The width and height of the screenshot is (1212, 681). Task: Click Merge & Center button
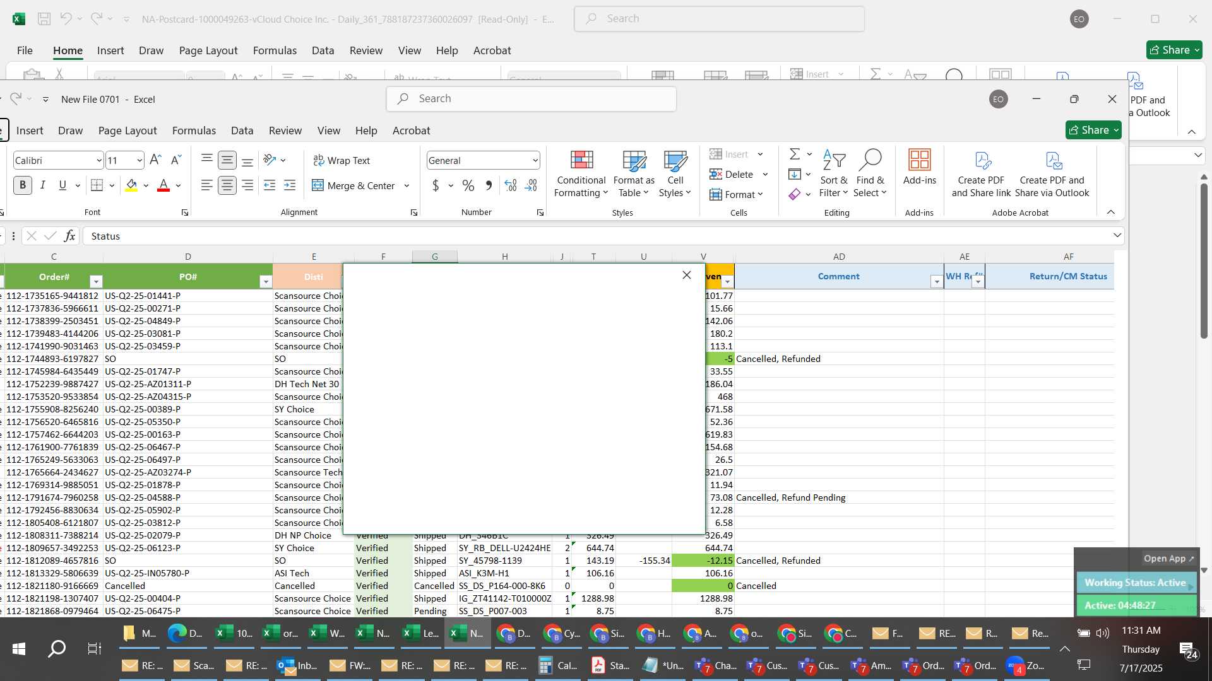pyautogui.click(x=353, y=185)
